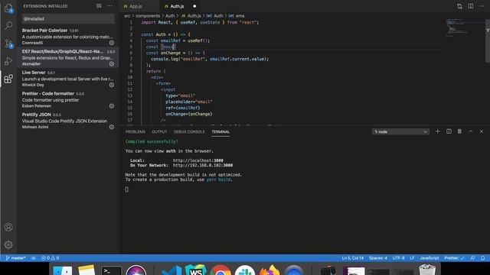The height and width of the screenshot is (275, 490).
Task: Open the Accounts menu icon
Action: click(x=8, y=227)
